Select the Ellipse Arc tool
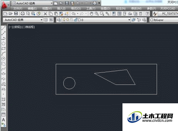 click(4, 79)
